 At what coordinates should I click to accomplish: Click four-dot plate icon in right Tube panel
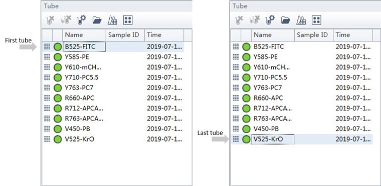click(317, 20)
